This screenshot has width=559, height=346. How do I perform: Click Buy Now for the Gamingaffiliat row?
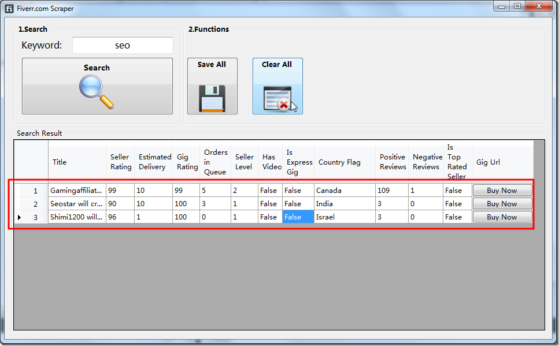point(502,190)
